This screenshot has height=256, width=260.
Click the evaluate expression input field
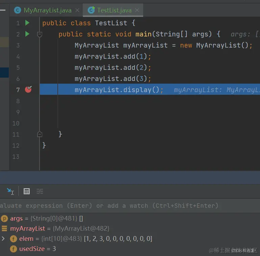130,206
